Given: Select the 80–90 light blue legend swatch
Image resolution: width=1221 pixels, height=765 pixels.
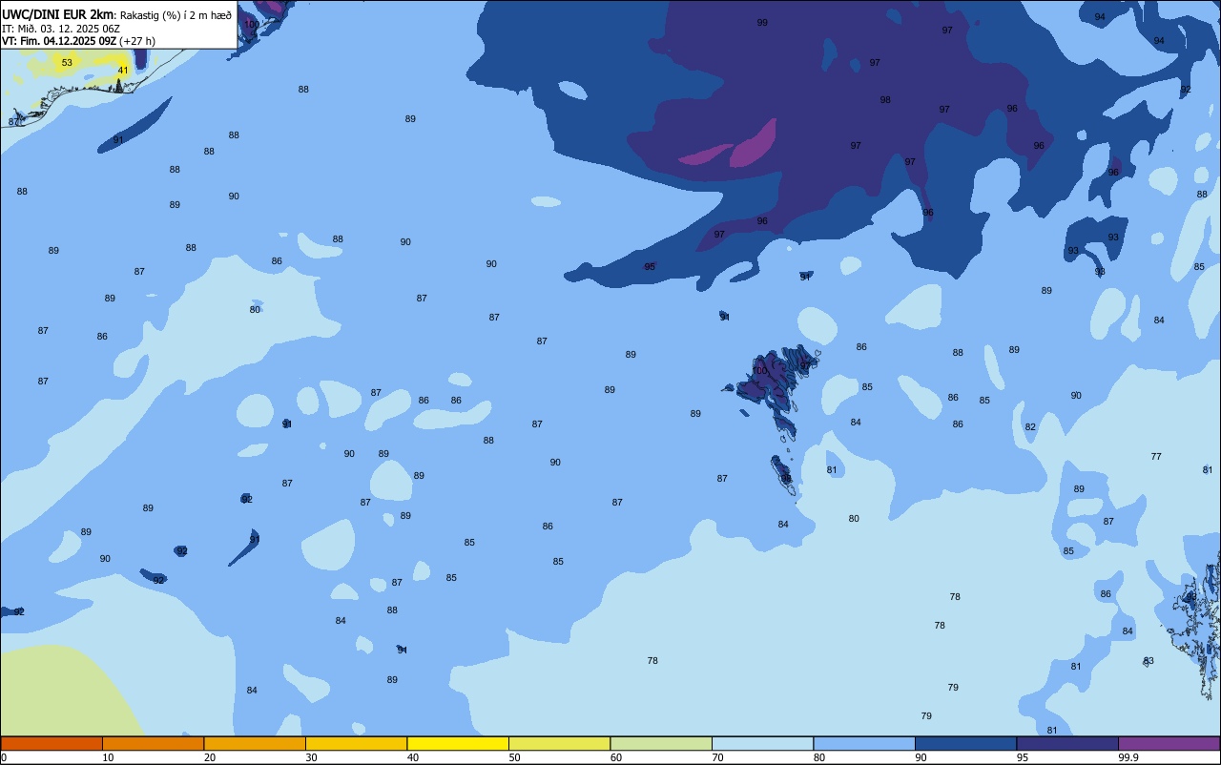Looking at the screenshot, I should click(x=864, y=743).
